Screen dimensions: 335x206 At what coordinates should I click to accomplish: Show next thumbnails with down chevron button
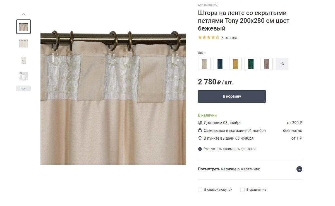[23, 88]
